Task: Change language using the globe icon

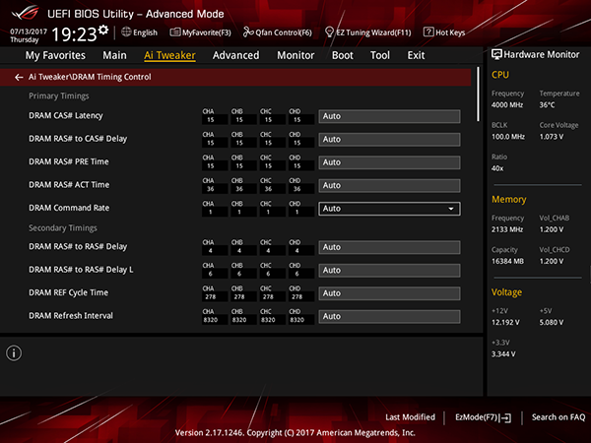Action: point(126,32)
